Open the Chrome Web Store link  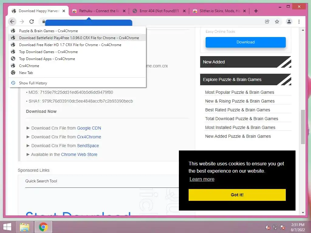79,154
